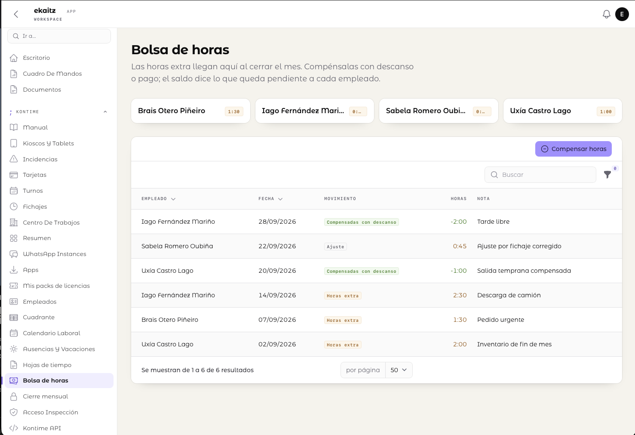Click the Cuadro De Mandos icon
The image size is (635, 435).
[14, 74]
